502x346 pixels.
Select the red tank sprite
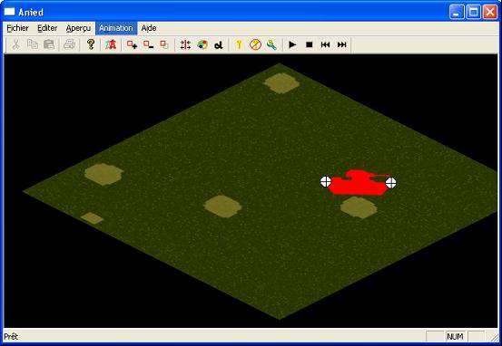coord(358,183)
